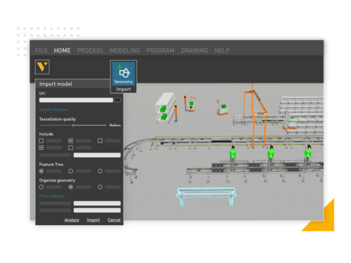Open the MODELING tab
This screenshot has width=351, height=263.
(125, 50)
